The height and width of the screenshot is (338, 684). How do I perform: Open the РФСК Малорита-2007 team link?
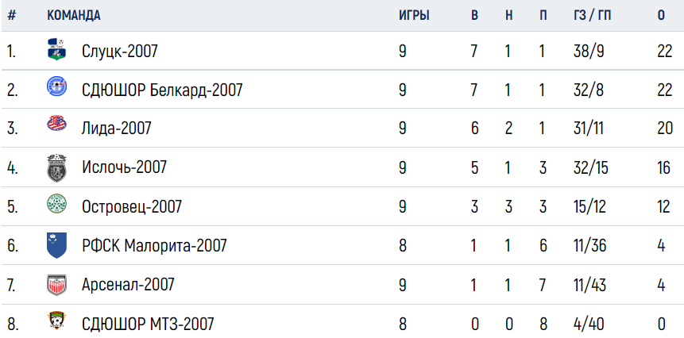tap(154, 246)
